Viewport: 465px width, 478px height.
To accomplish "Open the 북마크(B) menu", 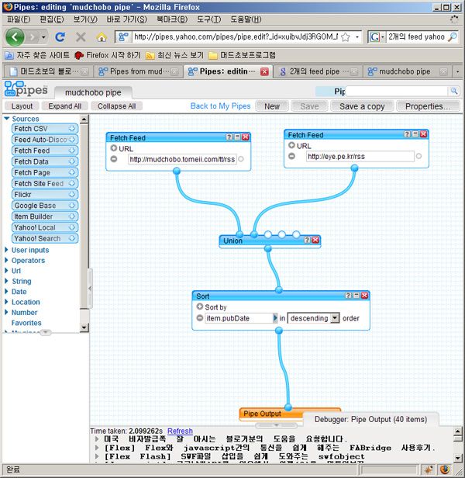I will pyautogui.click(x=172, y=19).
